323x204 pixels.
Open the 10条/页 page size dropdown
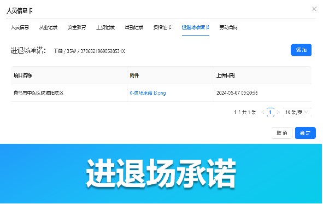[x=297, y=112]
